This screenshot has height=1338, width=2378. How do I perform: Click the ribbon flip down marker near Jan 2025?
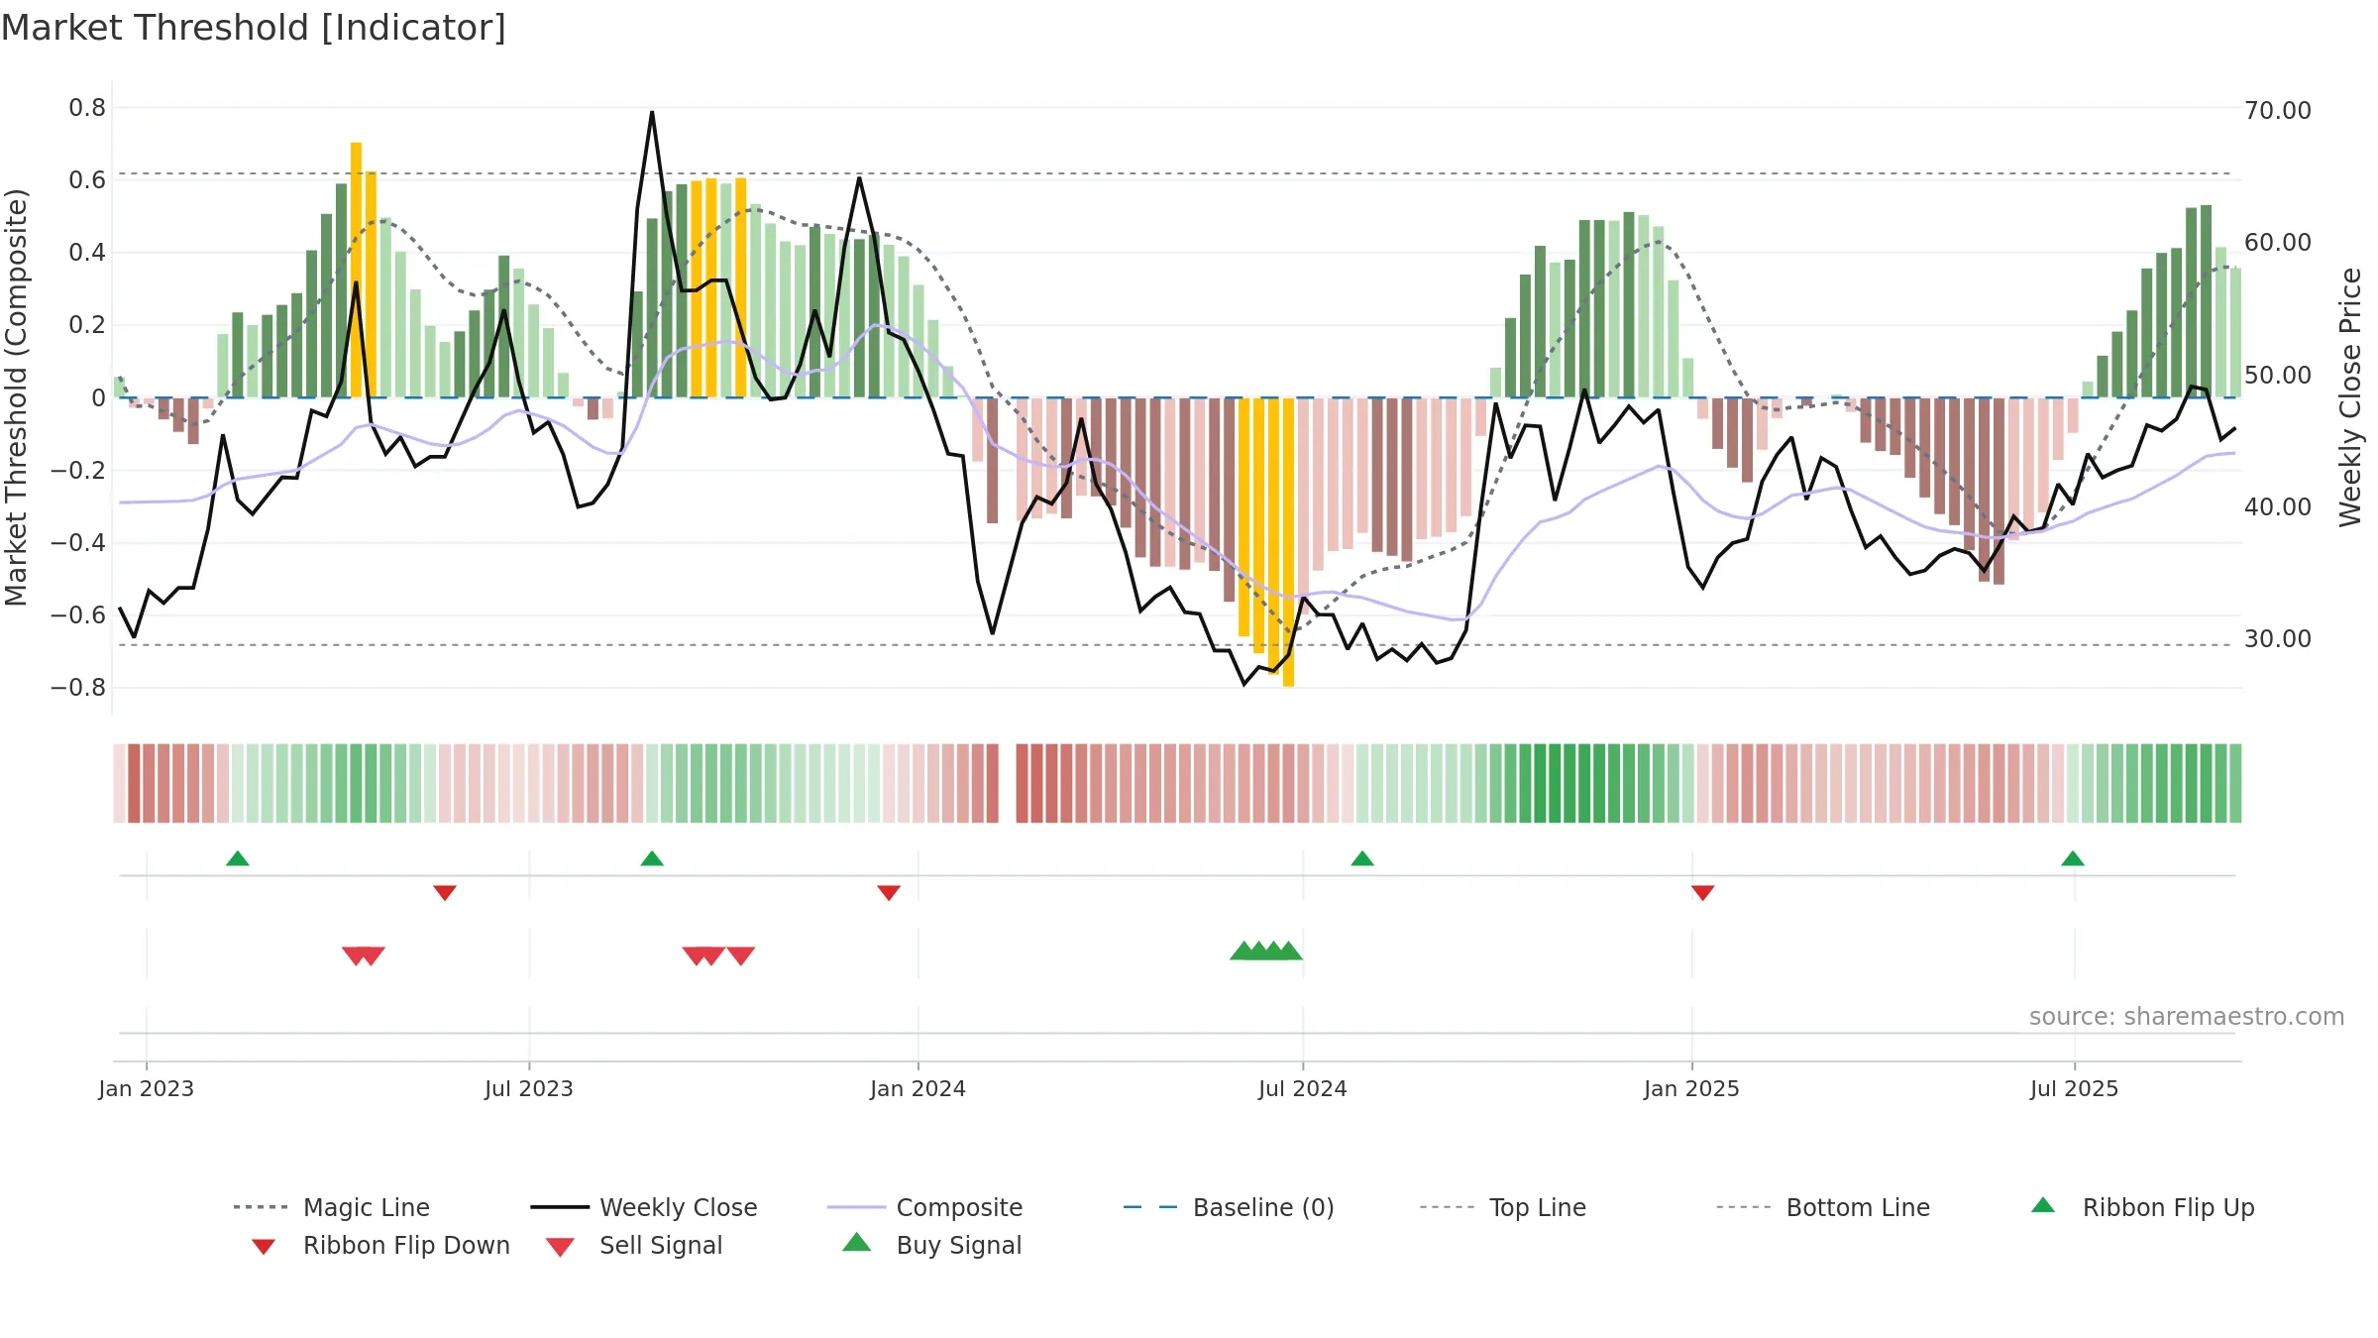coord(1703,893)
